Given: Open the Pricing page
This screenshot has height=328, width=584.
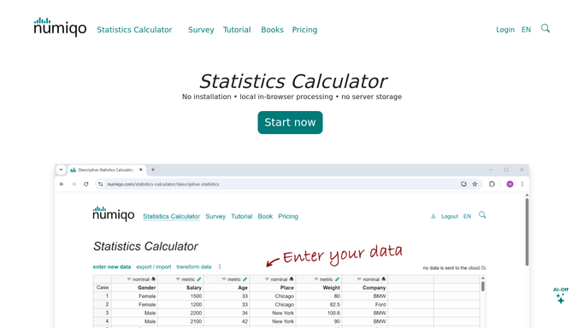Looking at the screenshot, I should [304, 30].
